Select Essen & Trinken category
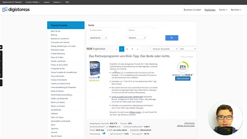The image size is (247, 139). coord(57,57)
